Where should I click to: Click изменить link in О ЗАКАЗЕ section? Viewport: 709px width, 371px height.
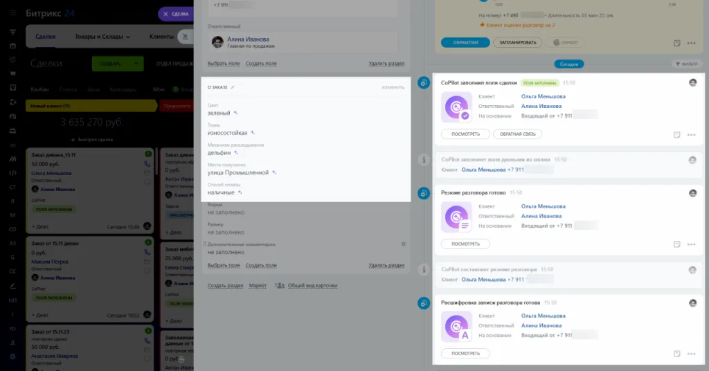click(393, 87)
